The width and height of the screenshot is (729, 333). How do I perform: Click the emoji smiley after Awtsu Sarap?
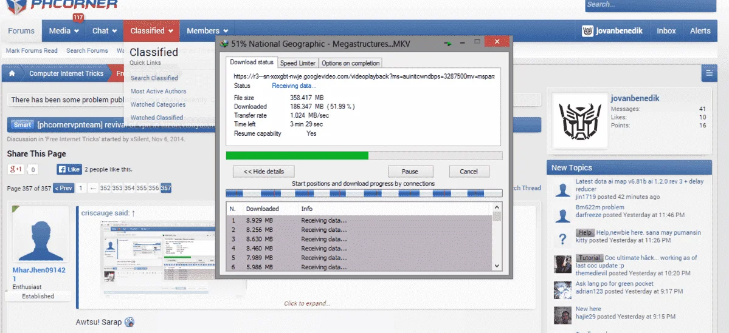[x=130, y=321]
